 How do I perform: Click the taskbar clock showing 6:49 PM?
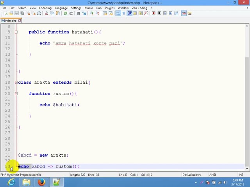[237, 182]
